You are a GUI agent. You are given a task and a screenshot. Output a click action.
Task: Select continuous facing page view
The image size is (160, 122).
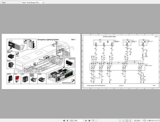point(130,121)
